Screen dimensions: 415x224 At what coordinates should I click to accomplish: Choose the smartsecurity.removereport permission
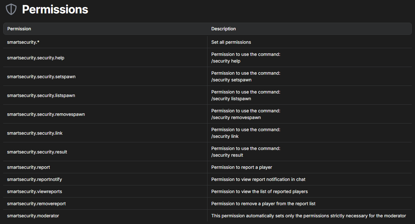pos(36,204)
